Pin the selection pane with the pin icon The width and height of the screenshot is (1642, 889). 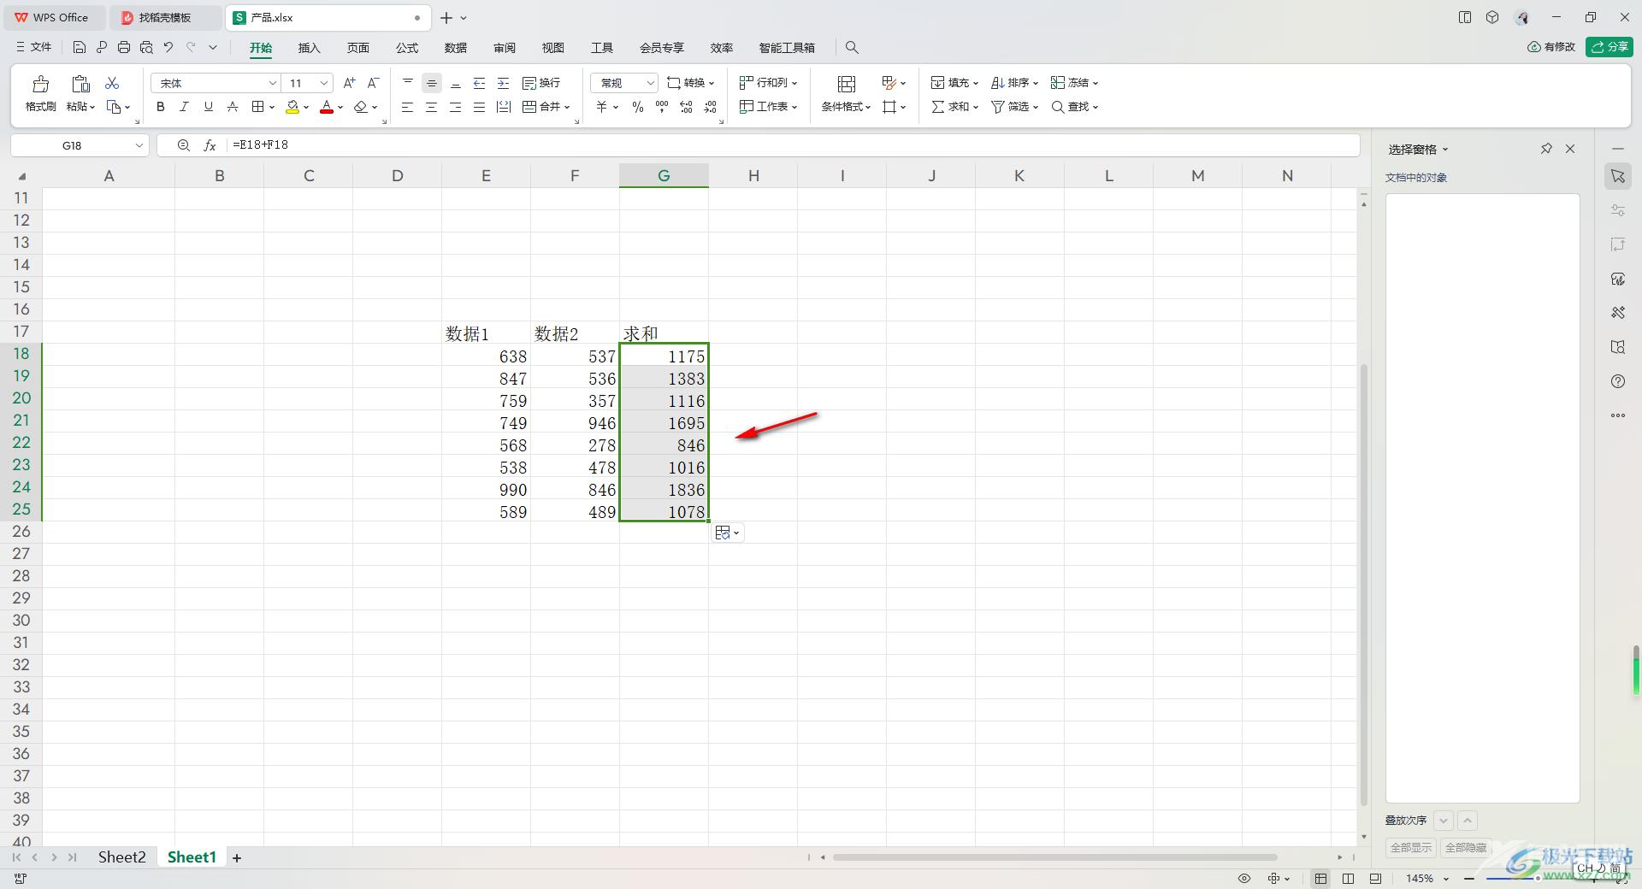[1546, 149]
